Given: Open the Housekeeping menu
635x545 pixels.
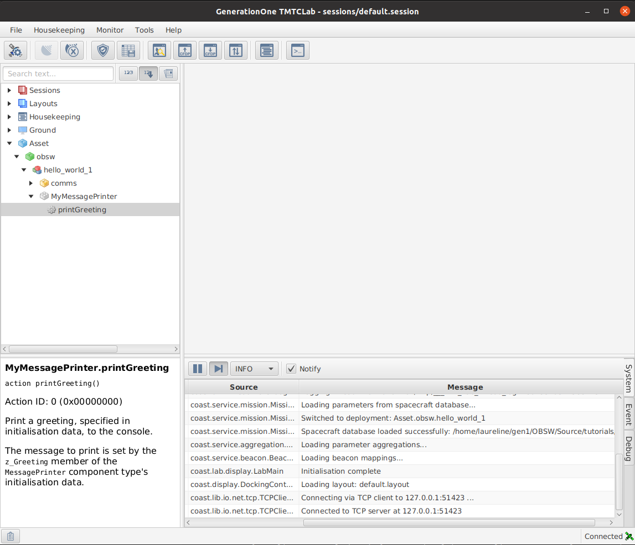Looking at the screenshot, I should pyautogui.click(x=59, y=30).
